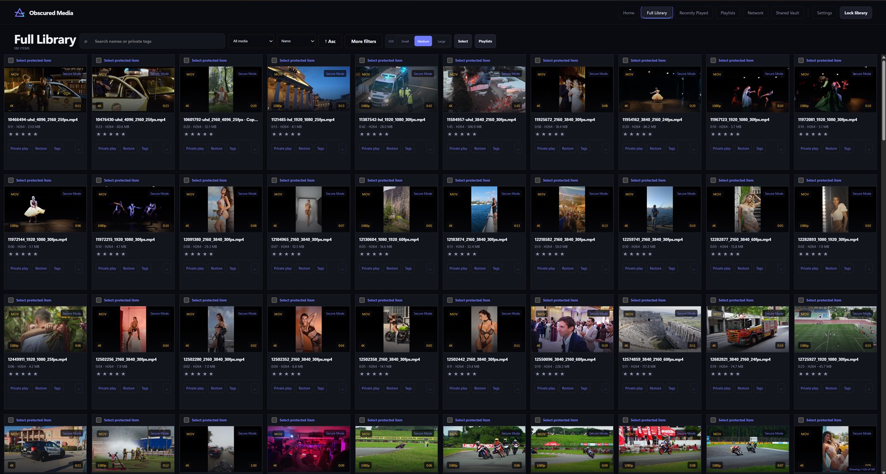Open Settings from top navigation
The height and width of the screenshot is (474, 886).
[x=824, y=13]
